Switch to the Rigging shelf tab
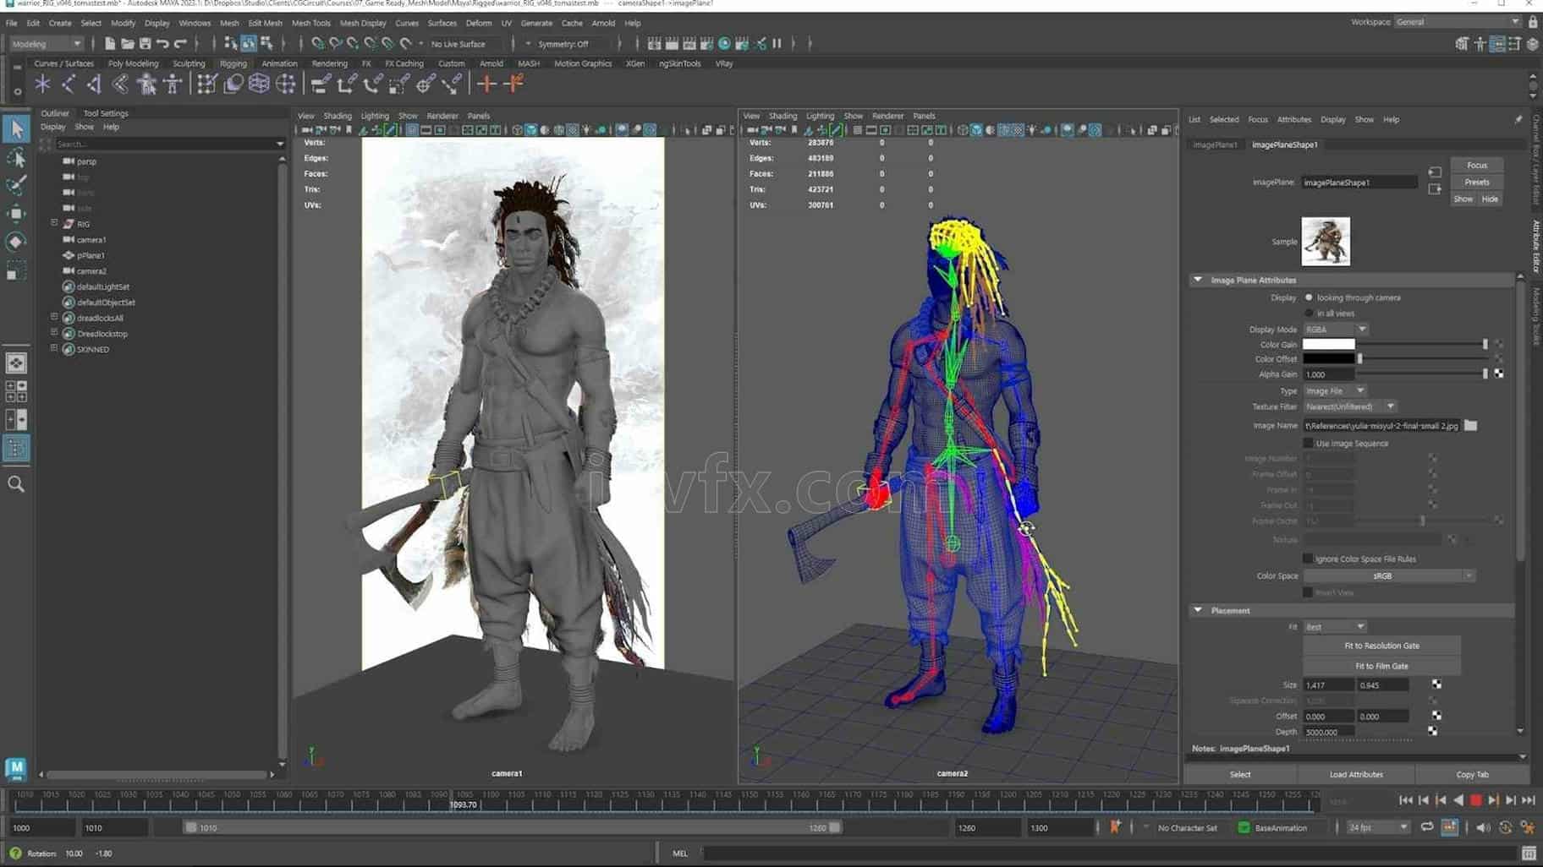Image resolution: width=1543 pixels, height=867 pixels. click(x=233, y=63)
